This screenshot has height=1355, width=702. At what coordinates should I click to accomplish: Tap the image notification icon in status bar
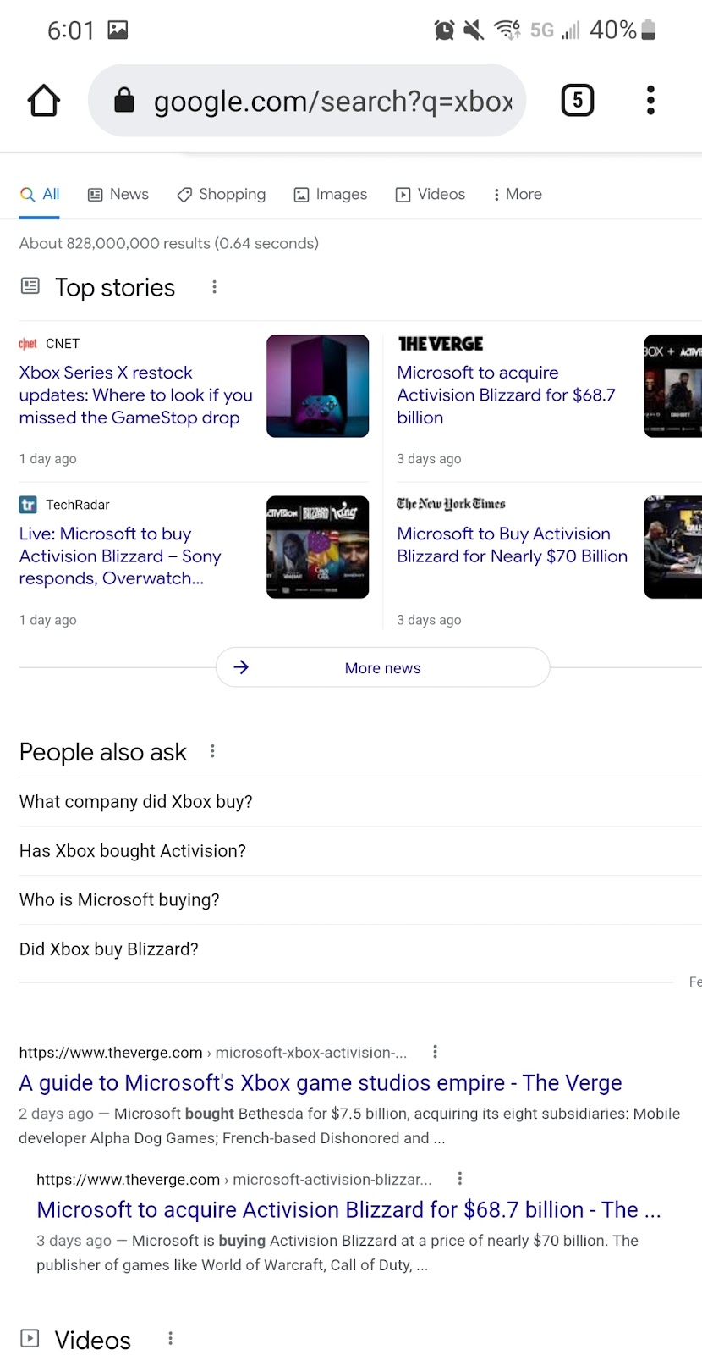(118, 30)
